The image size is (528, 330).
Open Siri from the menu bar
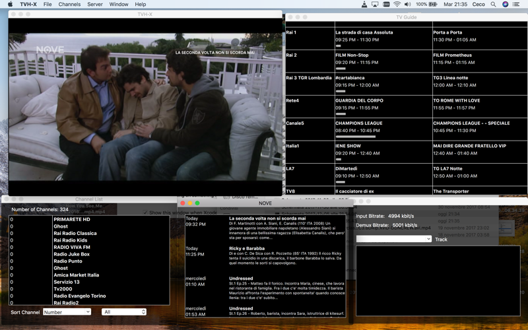pyautogui.click(x=505, y=5)
